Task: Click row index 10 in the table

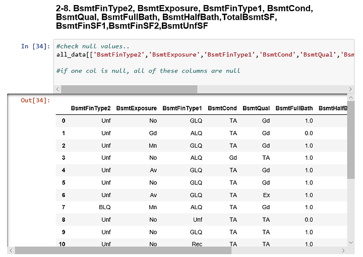Action: point(62,244)
